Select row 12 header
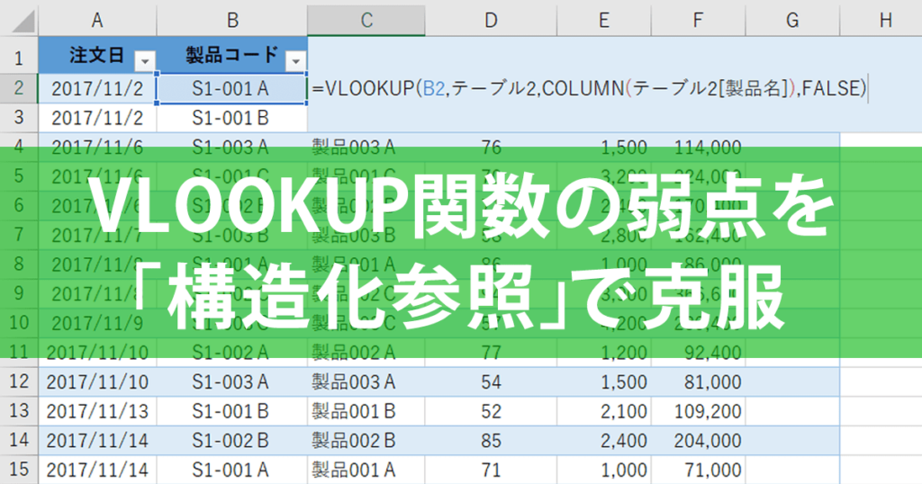This screenshot has width=922, height=484. coord(20,381)
